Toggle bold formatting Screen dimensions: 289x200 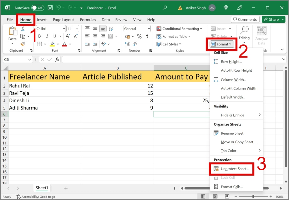(x=39, y=36)
